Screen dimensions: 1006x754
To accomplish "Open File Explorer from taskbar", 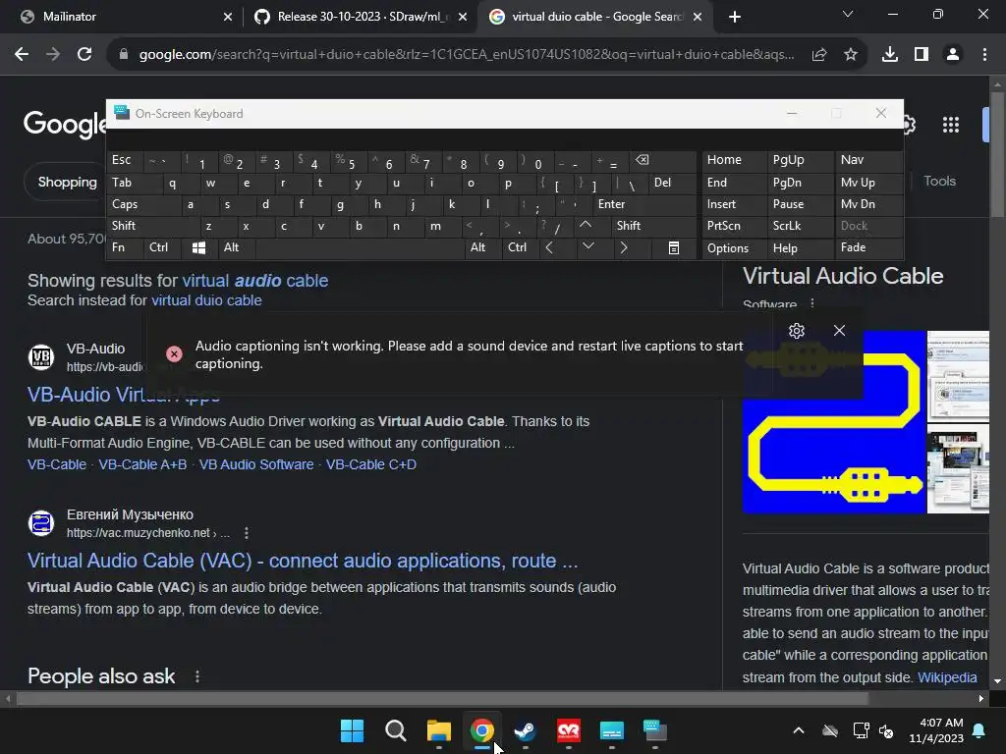I will pos(439,730).
